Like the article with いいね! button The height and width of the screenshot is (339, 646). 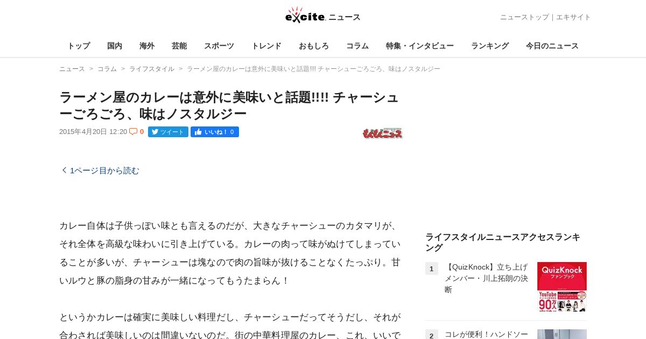pos(215,132)
